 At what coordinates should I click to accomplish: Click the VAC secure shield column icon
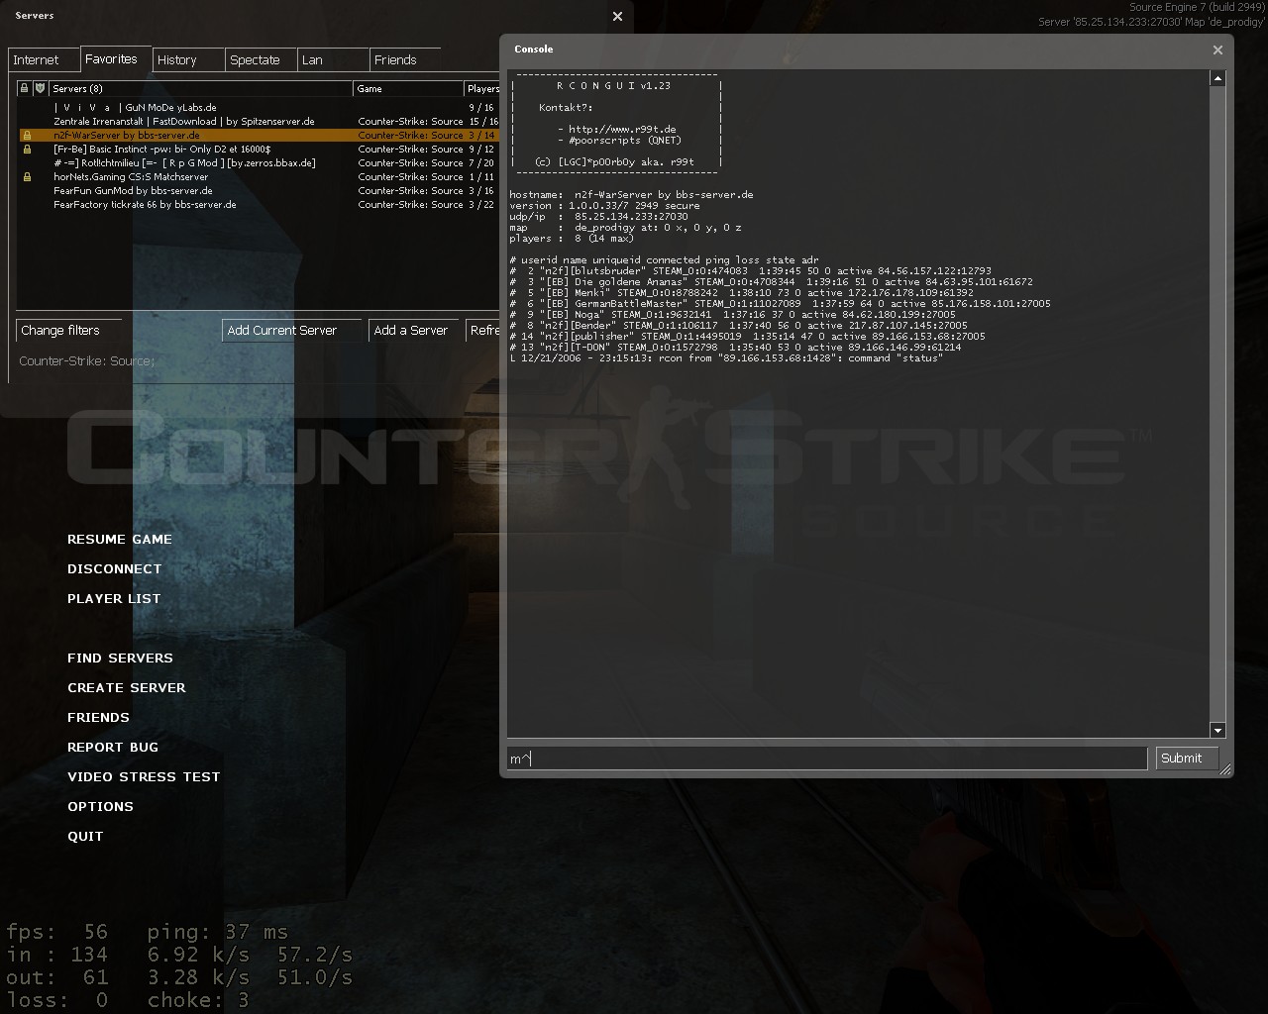(x=40, y=88)
